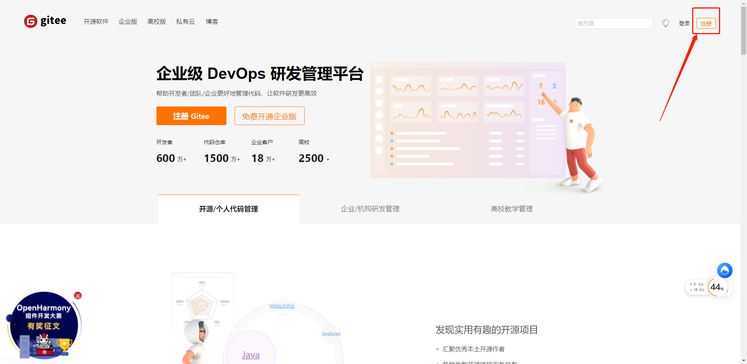747x364 pixels.
Task: Click the blue floating assistant icon
Action: click(724, 270)
